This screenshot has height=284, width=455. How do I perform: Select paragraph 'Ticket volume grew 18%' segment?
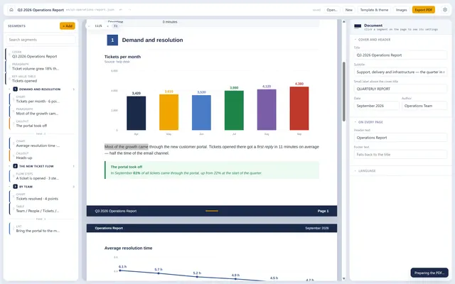[41, 66]
